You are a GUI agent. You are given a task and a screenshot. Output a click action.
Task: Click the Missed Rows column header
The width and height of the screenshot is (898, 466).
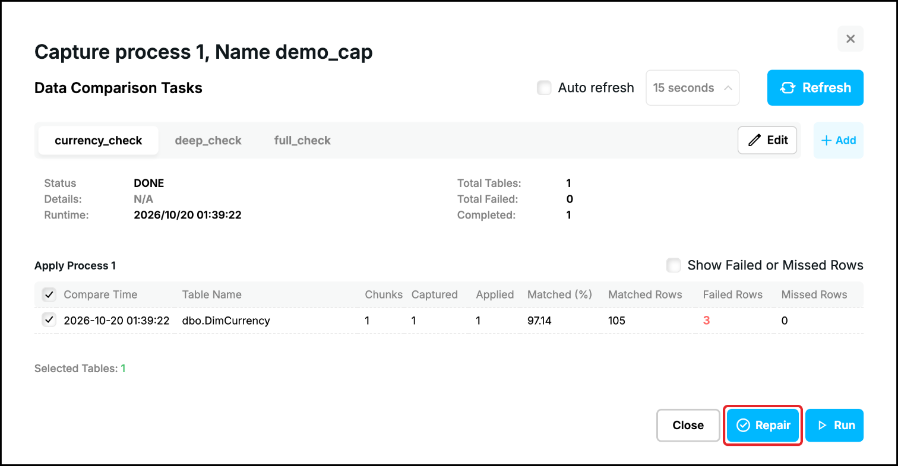coord(814,294)
